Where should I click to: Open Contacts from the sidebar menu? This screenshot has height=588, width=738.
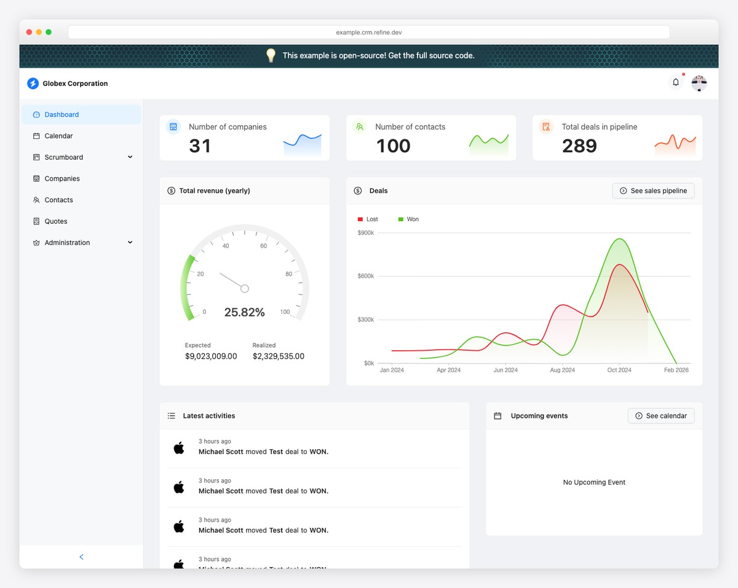[x=59, y=200]
